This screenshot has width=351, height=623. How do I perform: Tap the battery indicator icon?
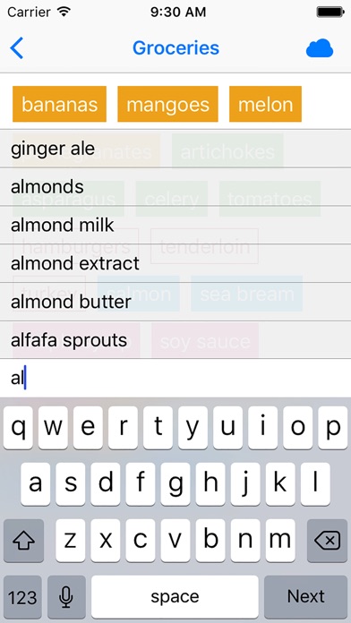click(x=330, y=12)
